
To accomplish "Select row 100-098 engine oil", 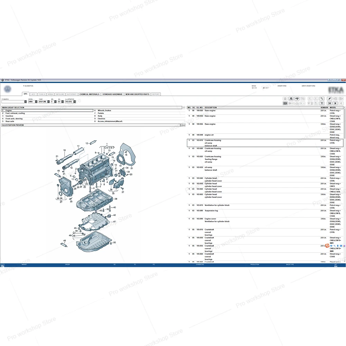I will pyautogui.click(x=265, y=136).
